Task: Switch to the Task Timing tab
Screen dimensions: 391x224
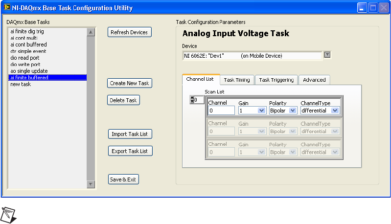Action: click(x=236, y=80)
